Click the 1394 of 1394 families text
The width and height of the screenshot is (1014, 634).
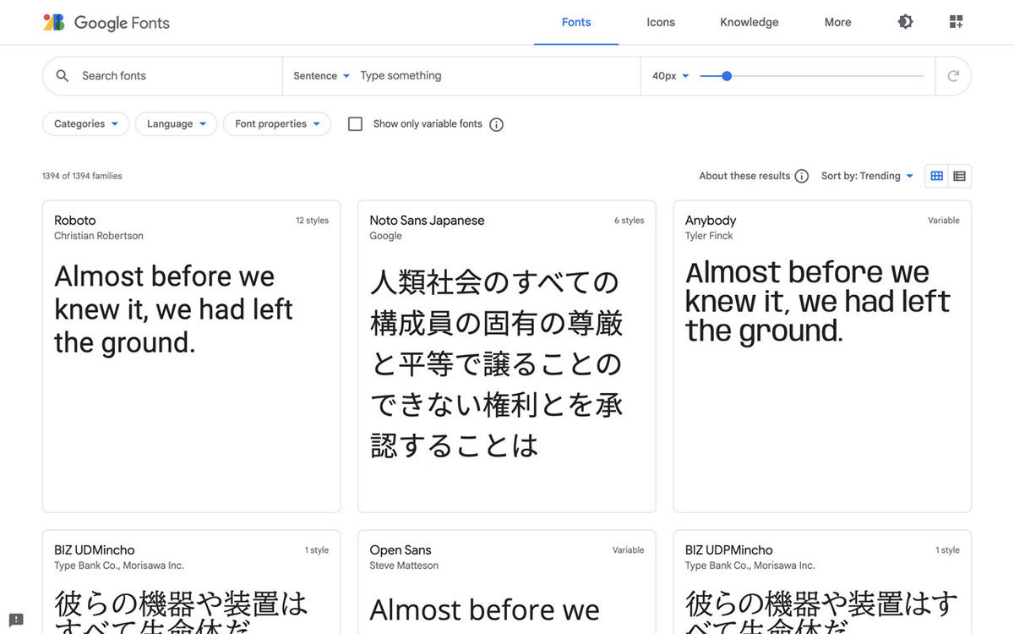[82, 176]
